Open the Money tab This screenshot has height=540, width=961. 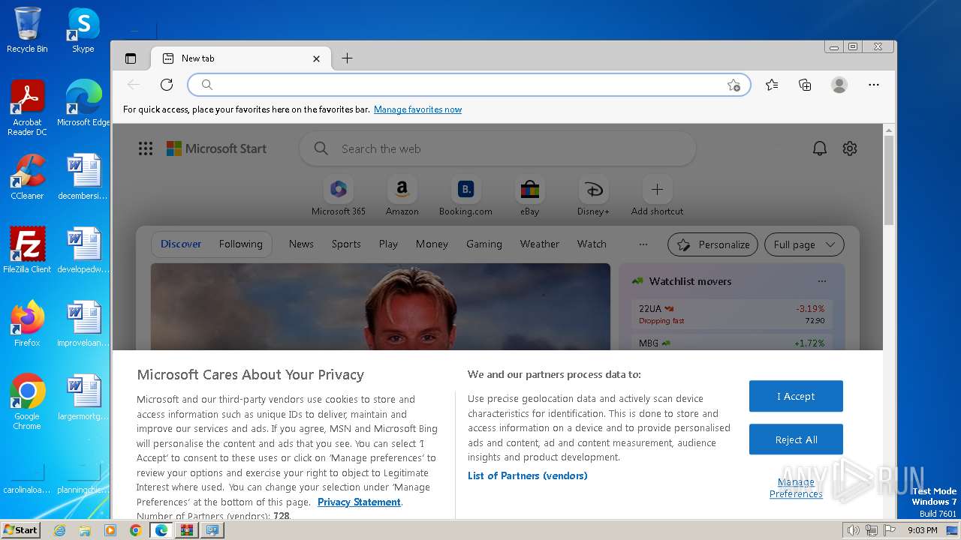[x=432, y=244]
